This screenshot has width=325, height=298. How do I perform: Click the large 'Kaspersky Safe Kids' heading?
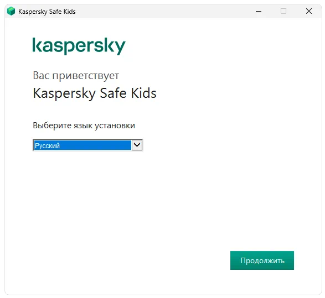tap(95, 93)
